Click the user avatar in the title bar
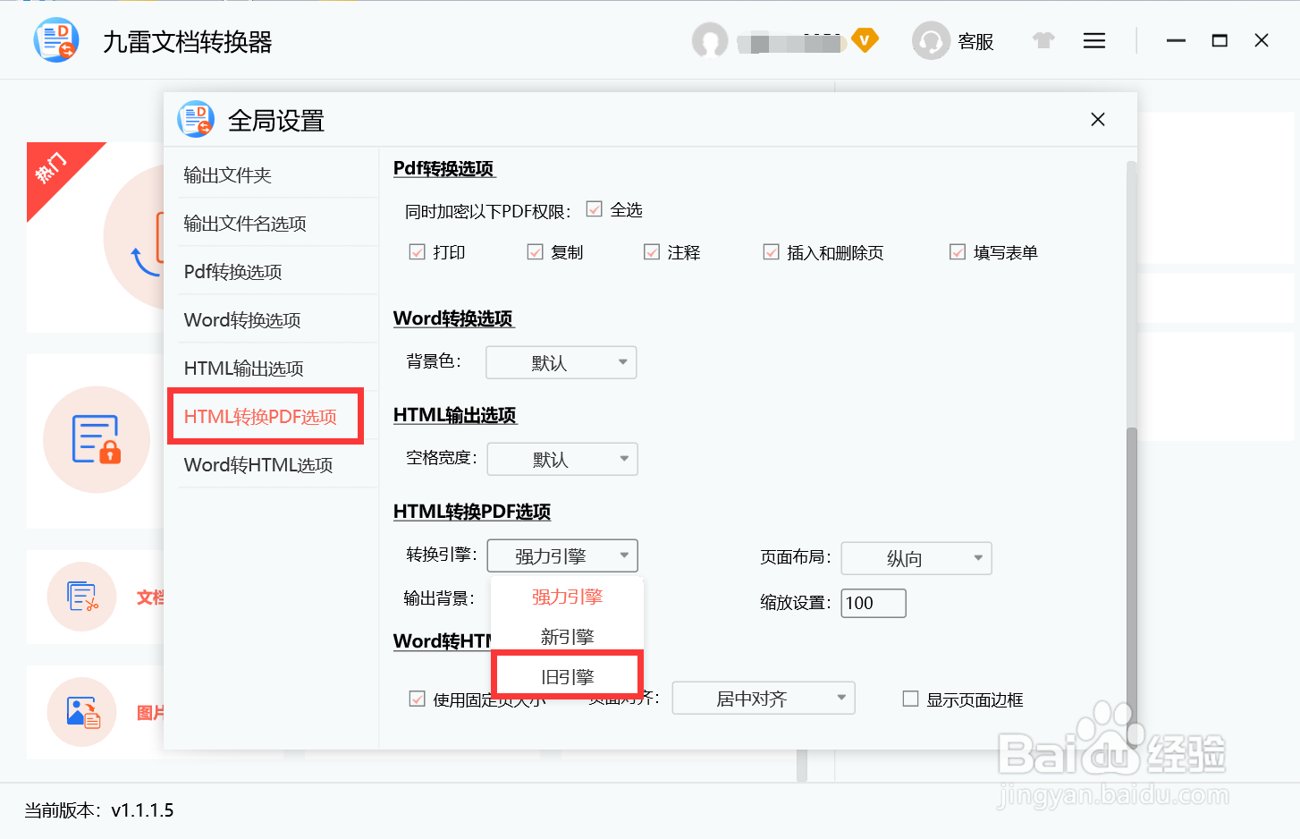 [x=709, y=40]
